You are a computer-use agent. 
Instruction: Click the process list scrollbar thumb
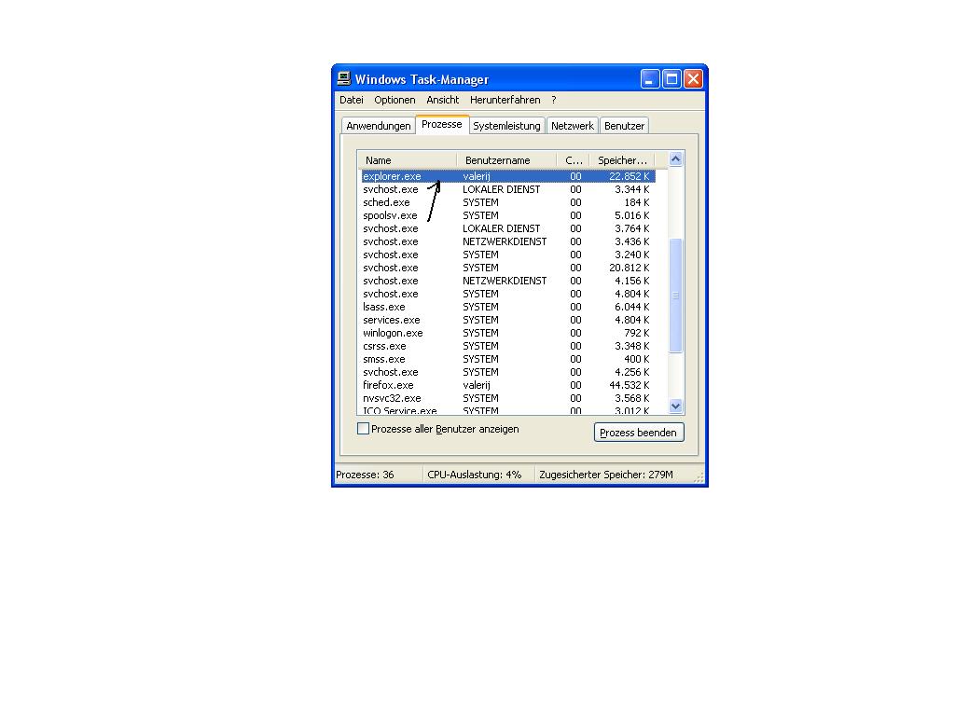pyautogui.click(x=675, y=296)
